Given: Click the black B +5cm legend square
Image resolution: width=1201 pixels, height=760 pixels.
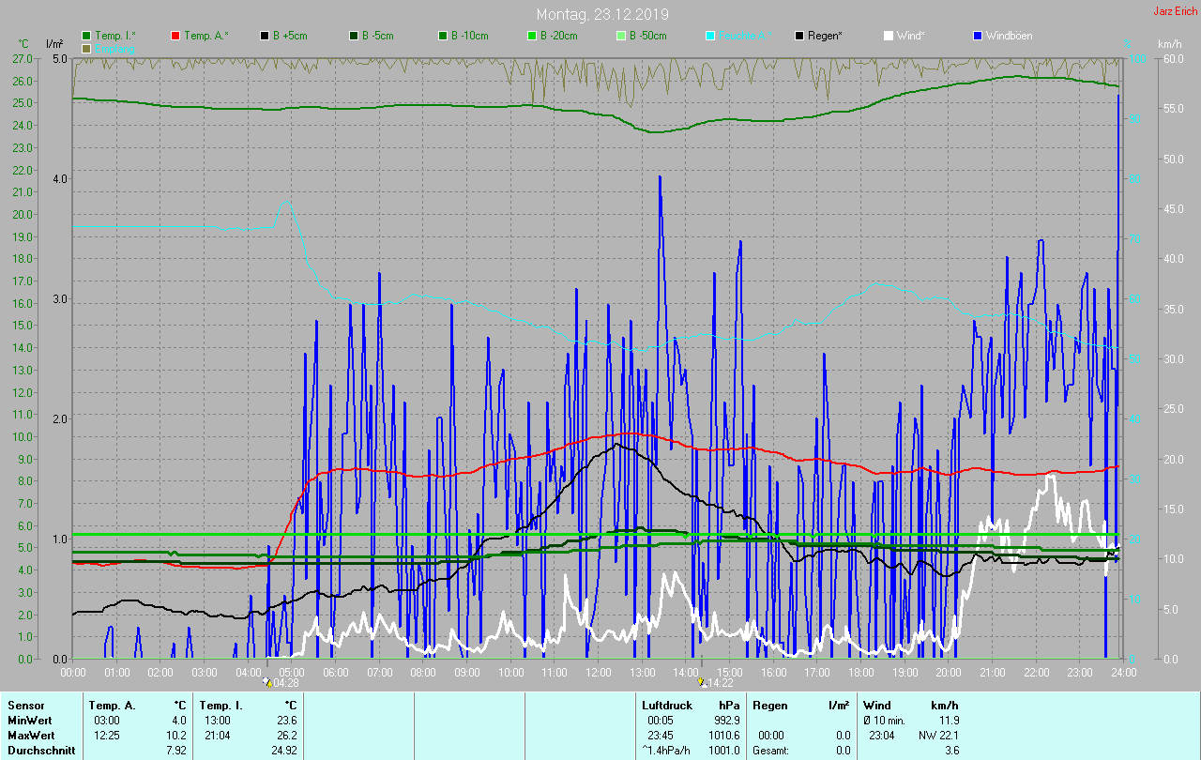Looking at the screenshot, I should 266,36.
